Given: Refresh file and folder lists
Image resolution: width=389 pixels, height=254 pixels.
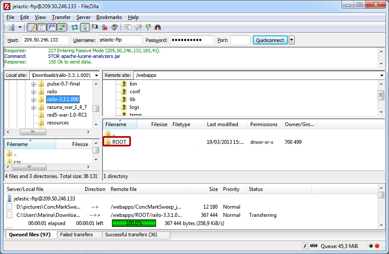Looking at the screenshot, I should pos(75,27).
